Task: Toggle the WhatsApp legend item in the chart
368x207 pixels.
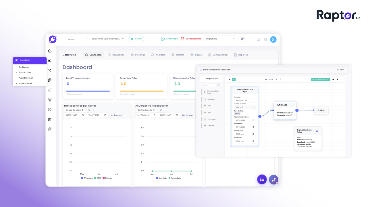Action: pyautogui.click(x=87, y=178)
